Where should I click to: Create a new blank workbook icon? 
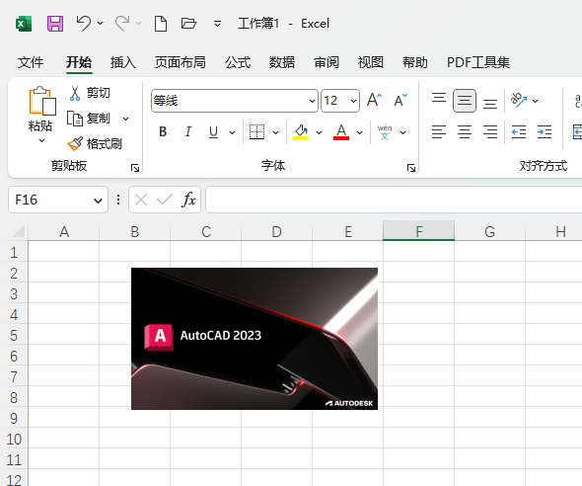161,24
